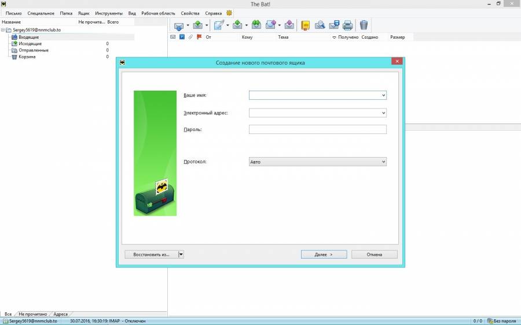Click into the Пароль input field
This screenshot has height=325, width=521.
tap(317, 129)
